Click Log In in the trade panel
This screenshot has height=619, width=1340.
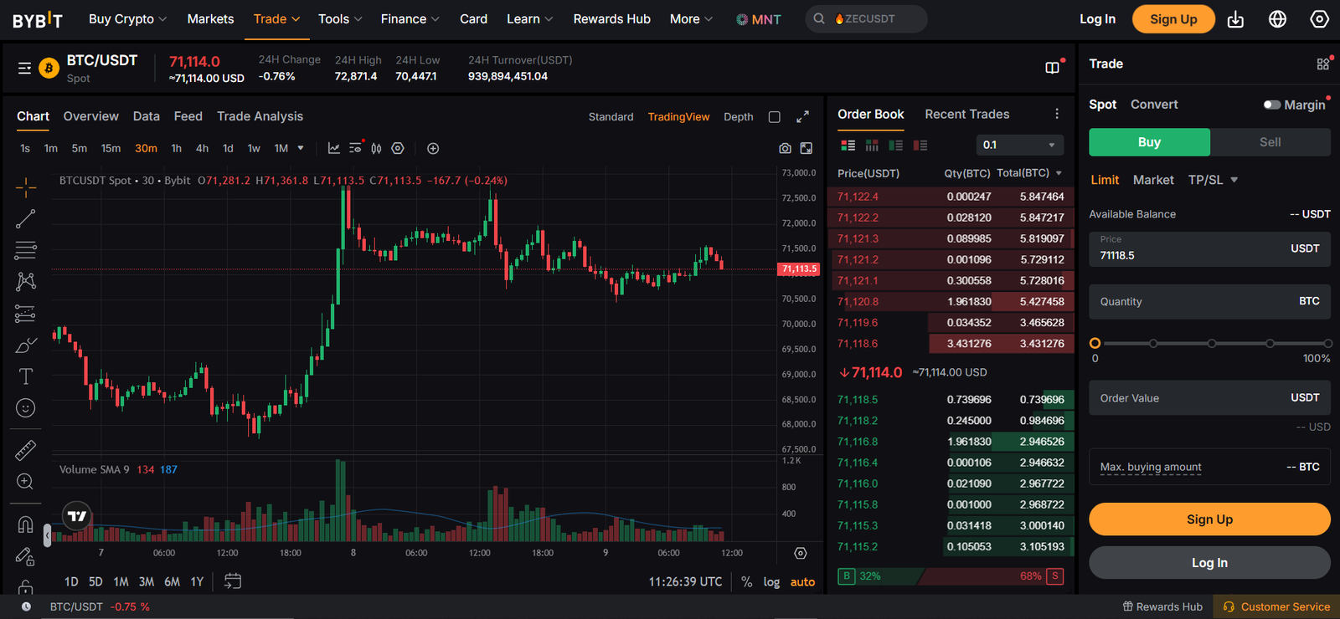coord(1209,563)
